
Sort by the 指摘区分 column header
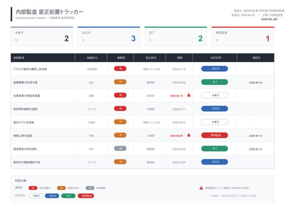[x=91, y=58]
